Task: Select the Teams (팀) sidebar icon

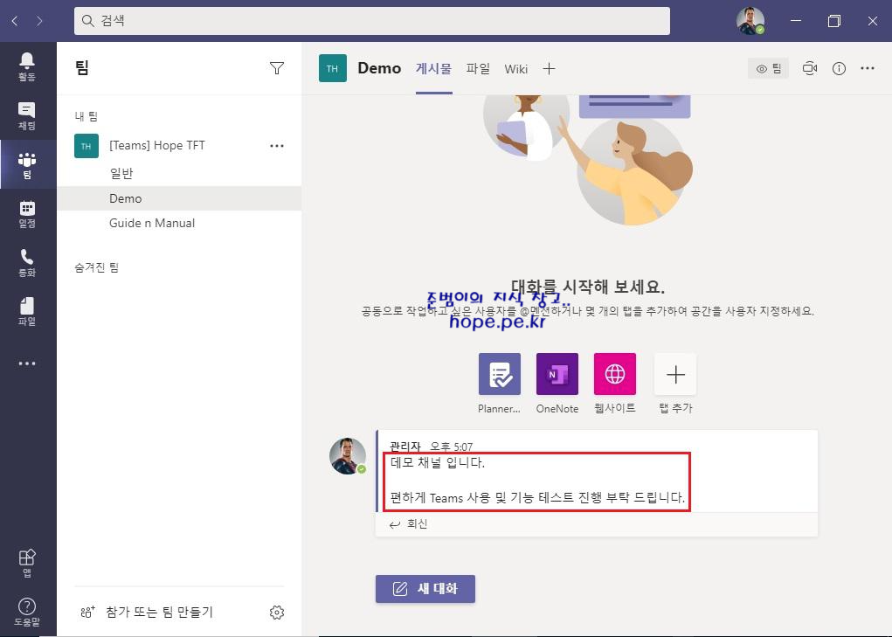Action: coord(27,164)
